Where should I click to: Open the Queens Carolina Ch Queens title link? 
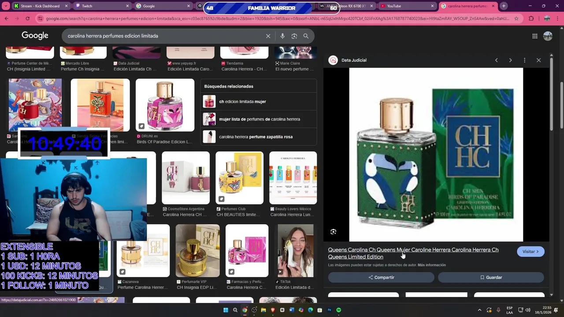(413, 253)
